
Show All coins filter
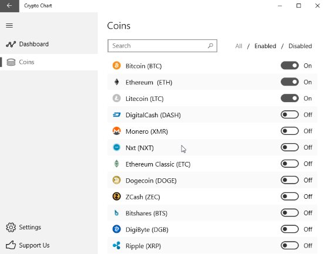[239, 46]
